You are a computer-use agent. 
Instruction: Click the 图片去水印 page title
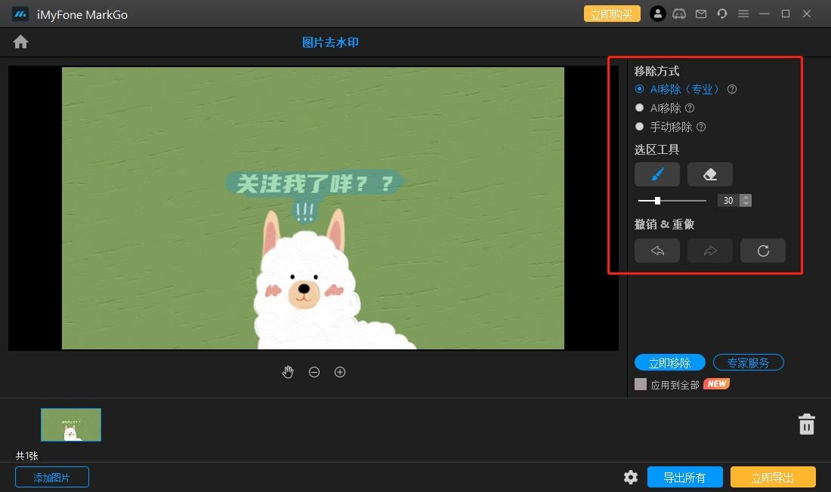click(x=330, y=42)
